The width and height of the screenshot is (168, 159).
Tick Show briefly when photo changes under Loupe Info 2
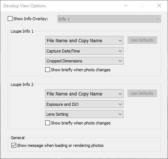point(47,123)
